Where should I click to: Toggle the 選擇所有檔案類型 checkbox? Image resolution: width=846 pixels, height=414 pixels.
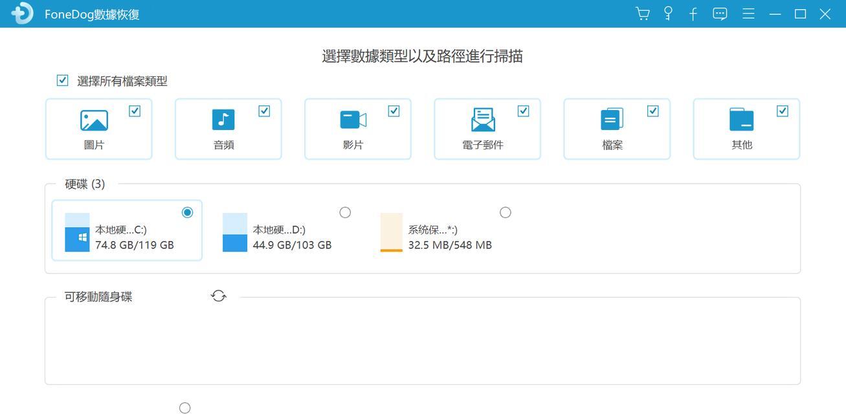[62, 80]
